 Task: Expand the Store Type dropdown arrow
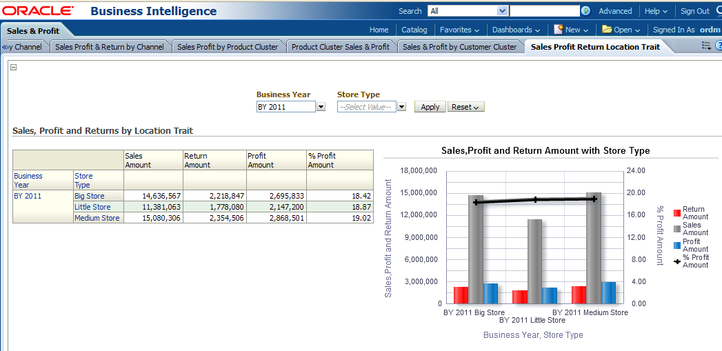click(x=401, y=107)
